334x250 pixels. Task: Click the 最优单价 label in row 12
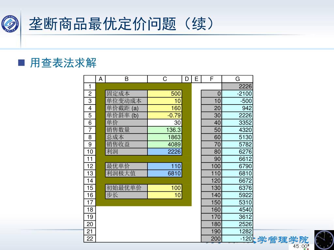126,166
